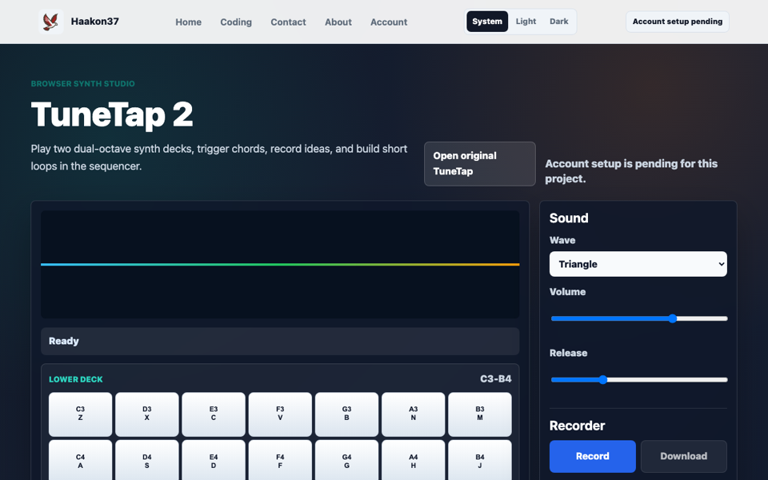Open the Home nav link
This screenshot has height=480, width=768.
tap(189, 22)
